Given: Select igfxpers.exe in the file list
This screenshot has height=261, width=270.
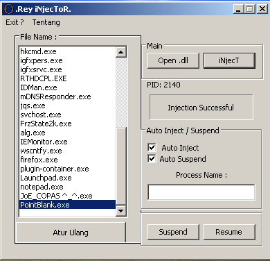Looking at the screenshot, I should click(x=67, y=60).
